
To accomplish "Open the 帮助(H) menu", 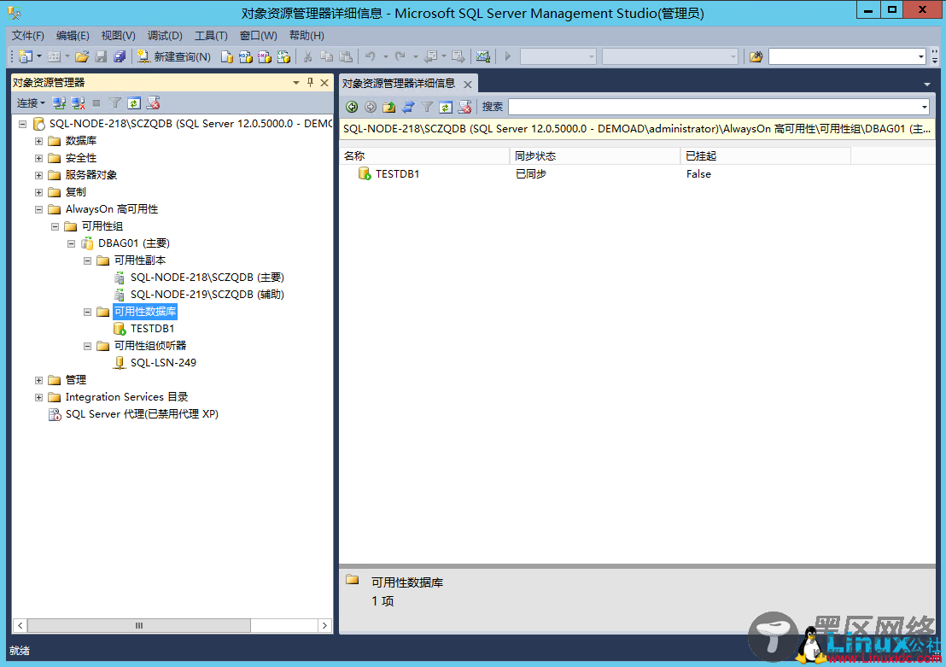I will [307, 36].
